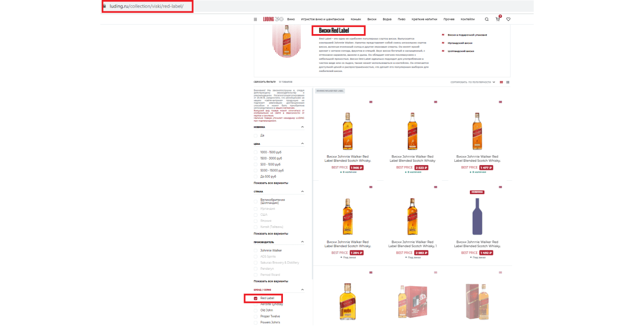Collapse the СТРАНА filter section
The width and height of the screenshot is (634, 327).
tap(302, 192)
